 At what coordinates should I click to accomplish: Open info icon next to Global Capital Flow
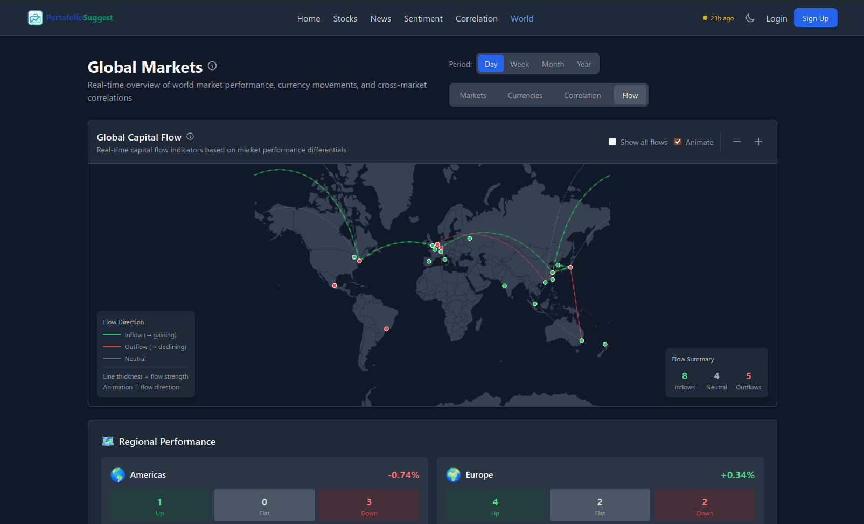(x=190, y=137)
